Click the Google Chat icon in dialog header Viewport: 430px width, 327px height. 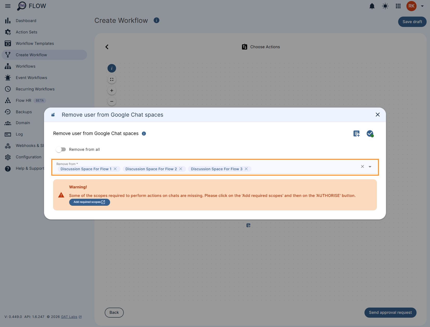coord(53,115)
